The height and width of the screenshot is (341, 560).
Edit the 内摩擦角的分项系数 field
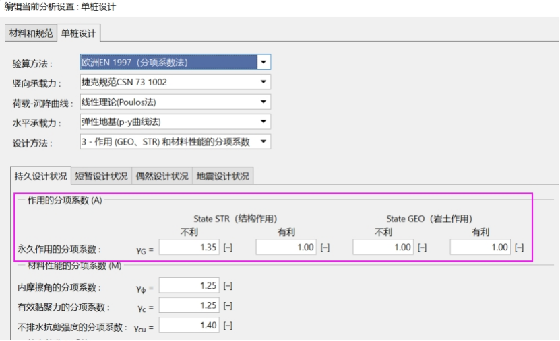click(189, 287)
